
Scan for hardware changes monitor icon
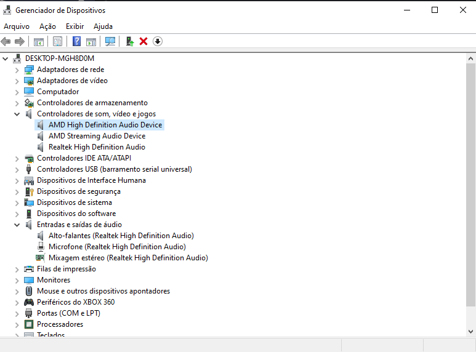(x=110, y=41)
